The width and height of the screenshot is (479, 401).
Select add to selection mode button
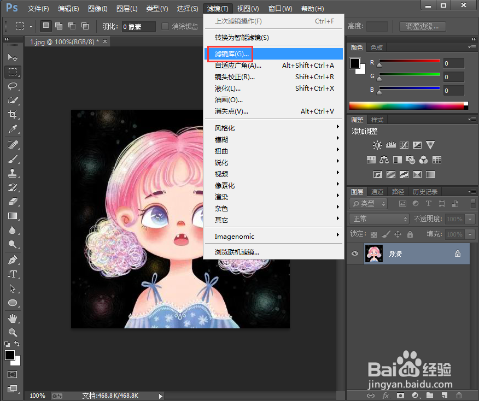59,26
